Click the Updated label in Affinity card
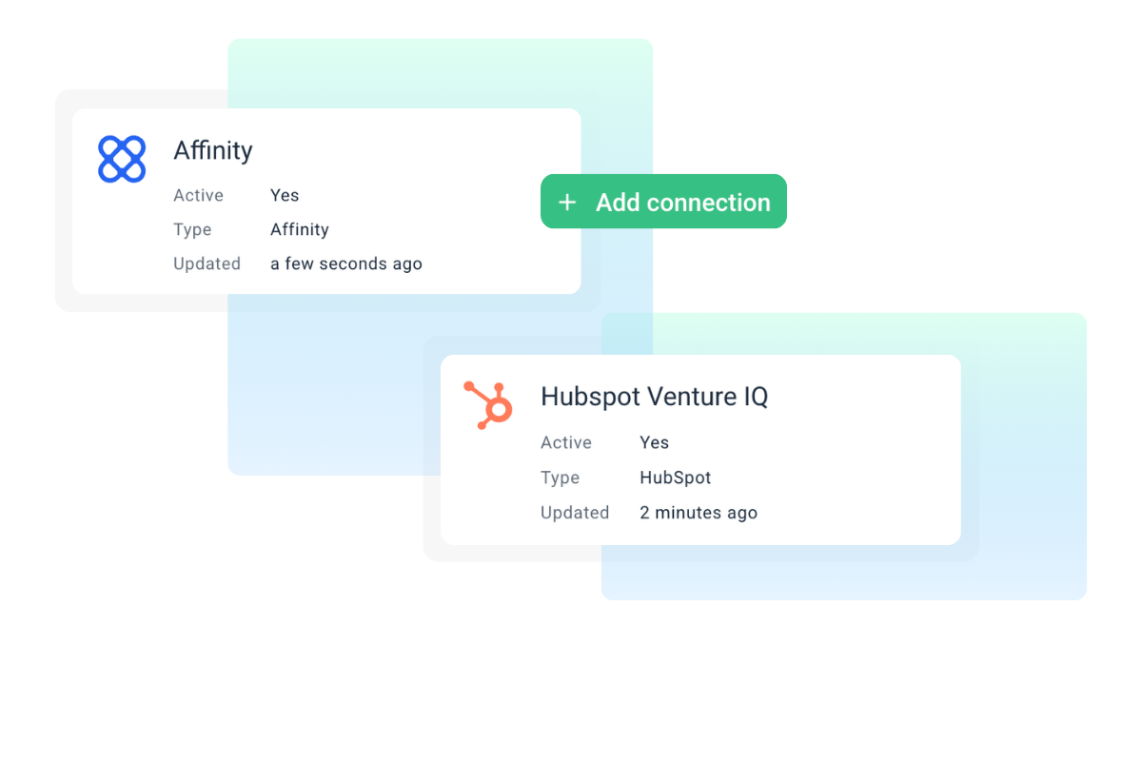The height and width of the screenshot is (761, 1142). 207,263
